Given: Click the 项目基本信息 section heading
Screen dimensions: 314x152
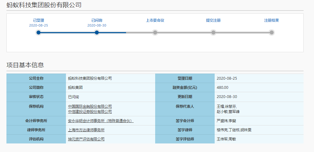Looking at the screenshot, I should pyautogui.click(x=25, y=65).
